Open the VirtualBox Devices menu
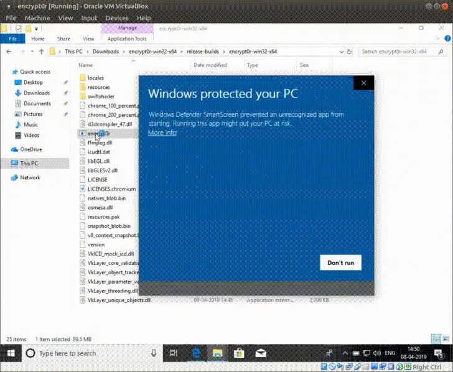 click(x=117, y=18)
